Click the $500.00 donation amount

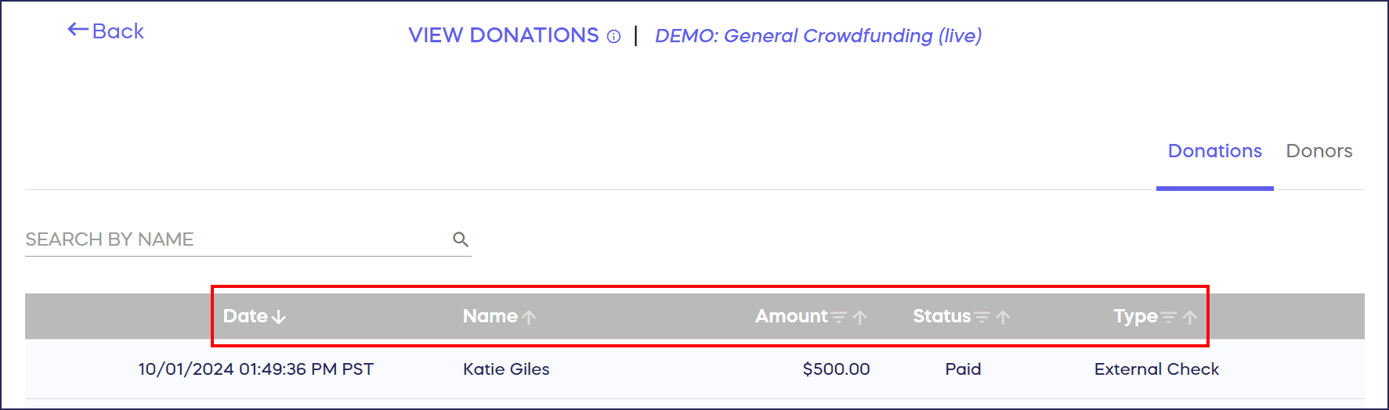click(x=836, y=369)
